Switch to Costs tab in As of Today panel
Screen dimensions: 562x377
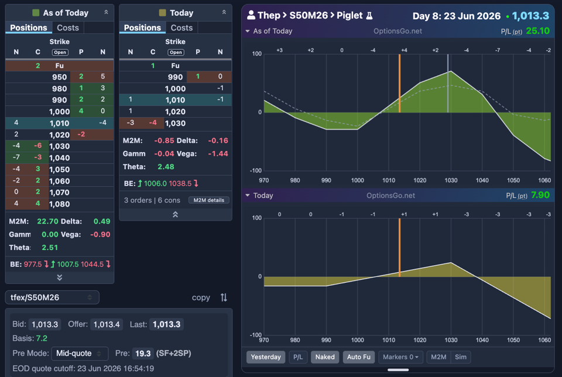point(68,28)
